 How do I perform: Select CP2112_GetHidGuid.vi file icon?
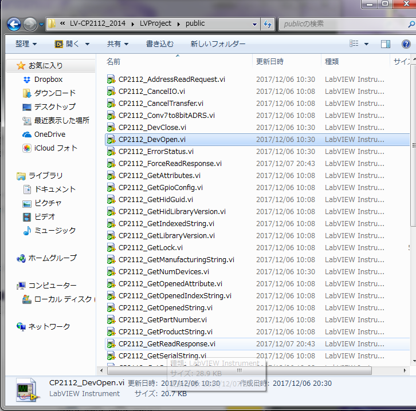coord(111,200)
